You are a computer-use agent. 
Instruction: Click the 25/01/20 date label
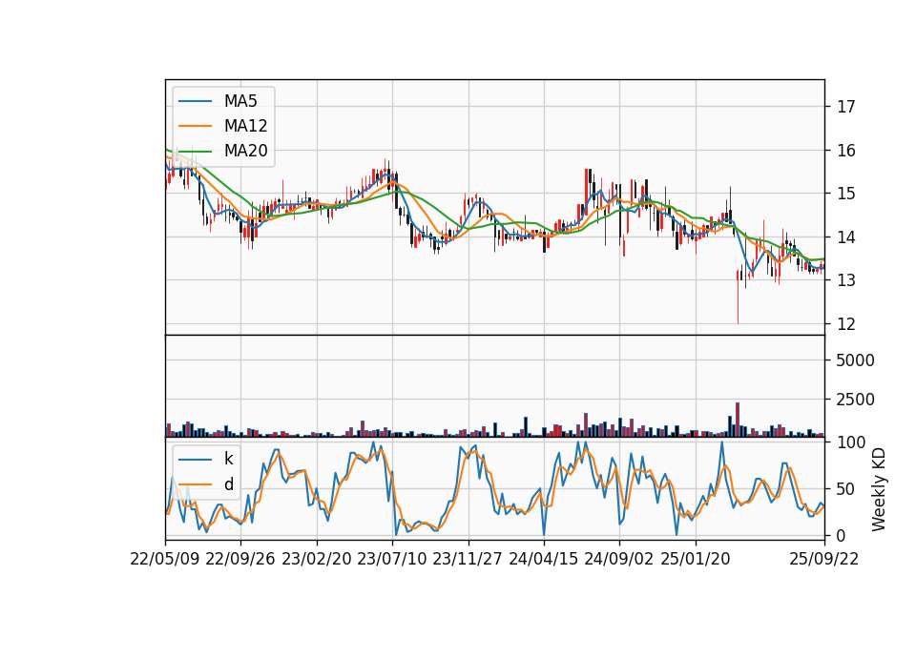point(696,559)
